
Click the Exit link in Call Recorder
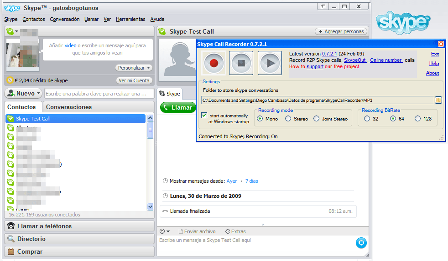(x=435, y=54)
